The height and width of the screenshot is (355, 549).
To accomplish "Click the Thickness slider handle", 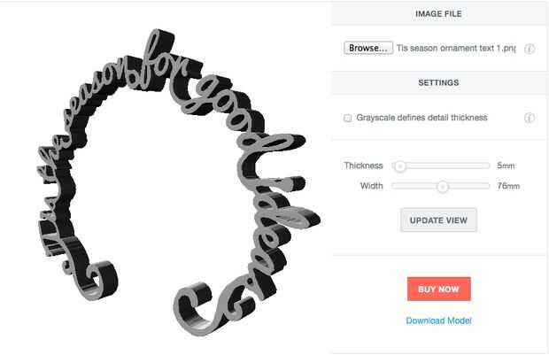I will tap(400, 166).
